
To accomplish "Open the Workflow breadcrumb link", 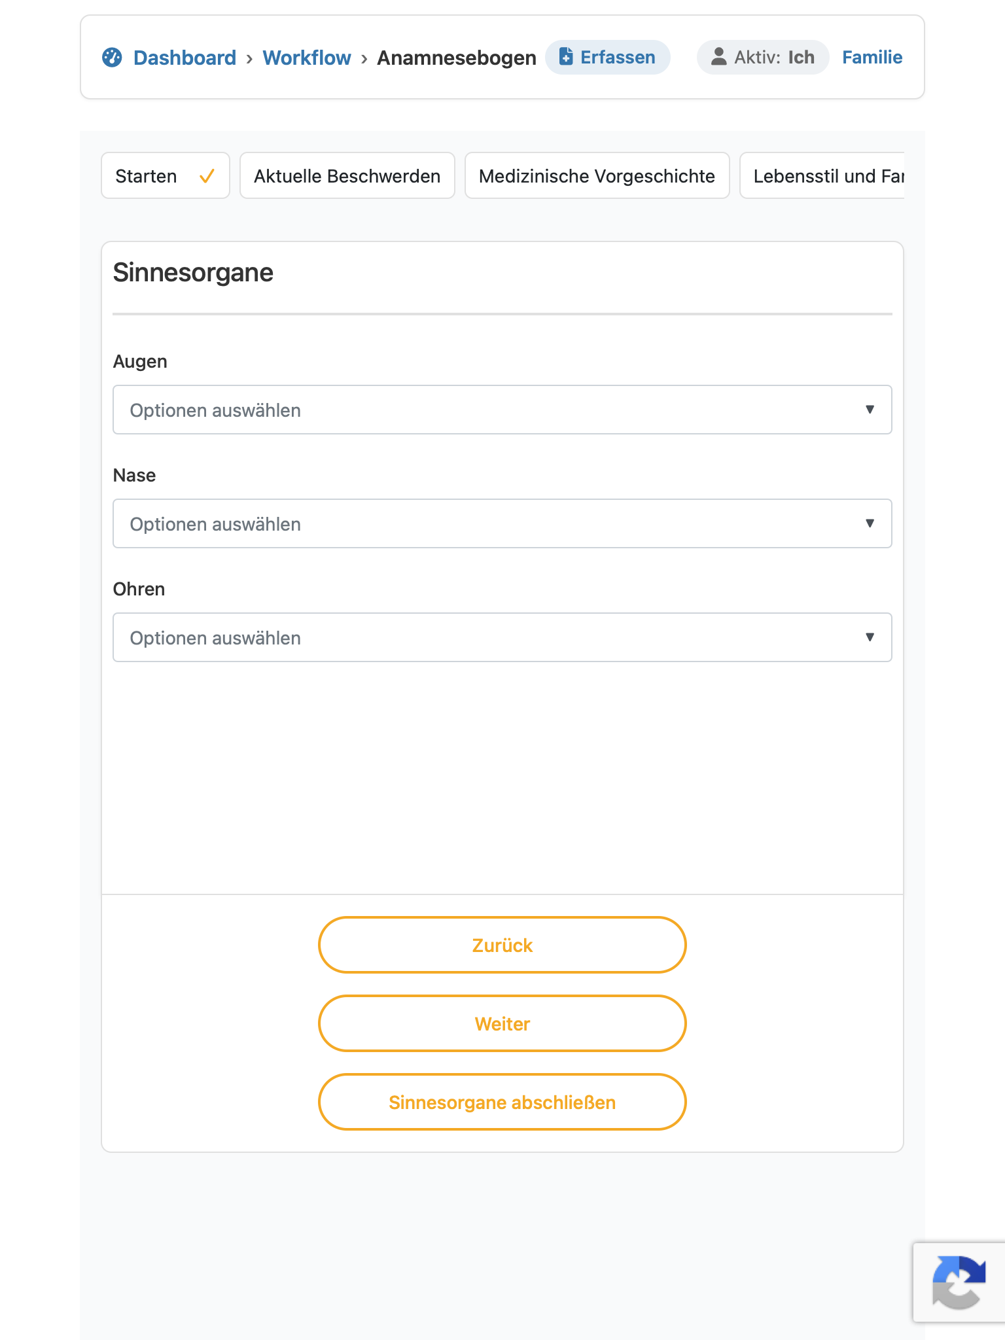I will pyautogui.click(x=307, y=58).
